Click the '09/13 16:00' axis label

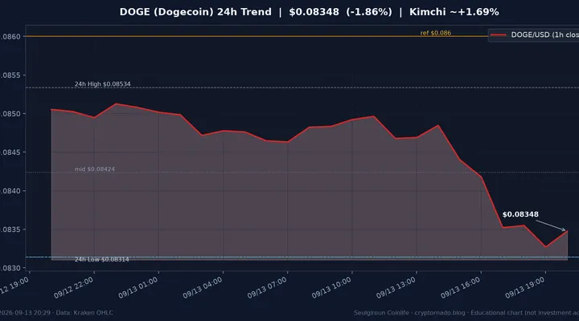pyautogui.click(x=461, y=288)
